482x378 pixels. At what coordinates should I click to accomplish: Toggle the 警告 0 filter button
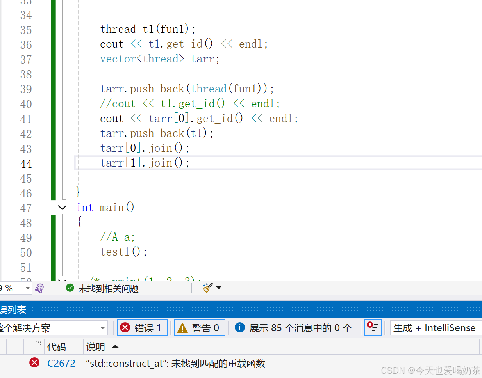200,328
